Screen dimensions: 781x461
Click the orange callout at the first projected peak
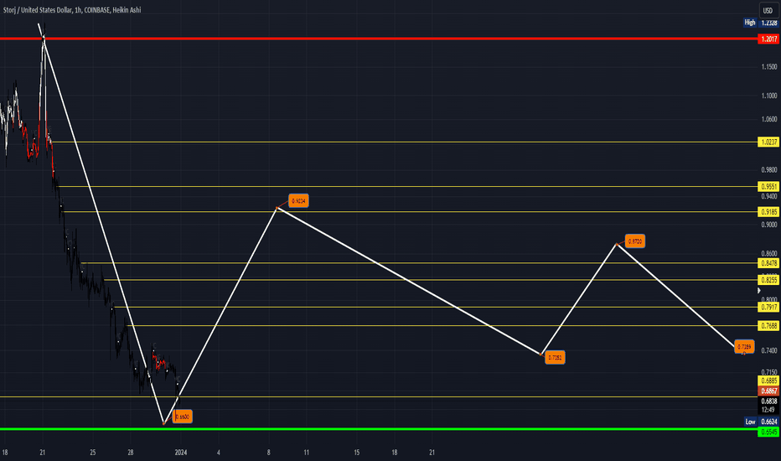(298, 201)
